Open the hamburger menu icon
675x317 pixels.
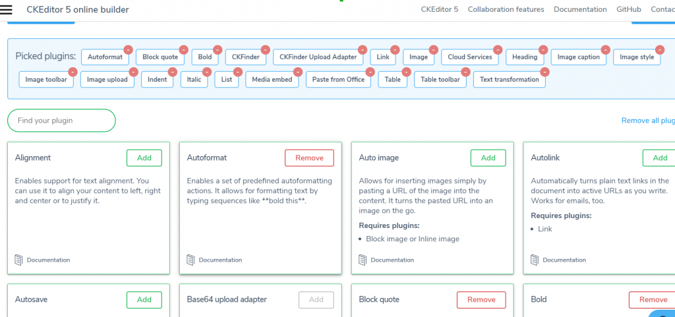(x=6, y=9)
